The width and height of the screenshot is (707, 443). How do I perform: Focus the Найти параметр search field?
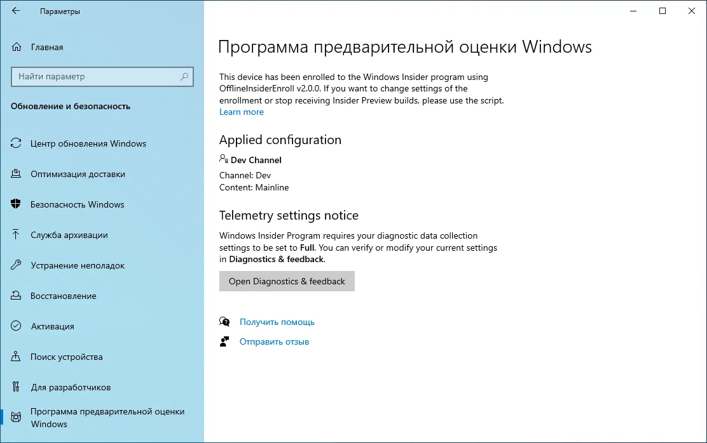[x=95, y=77]
